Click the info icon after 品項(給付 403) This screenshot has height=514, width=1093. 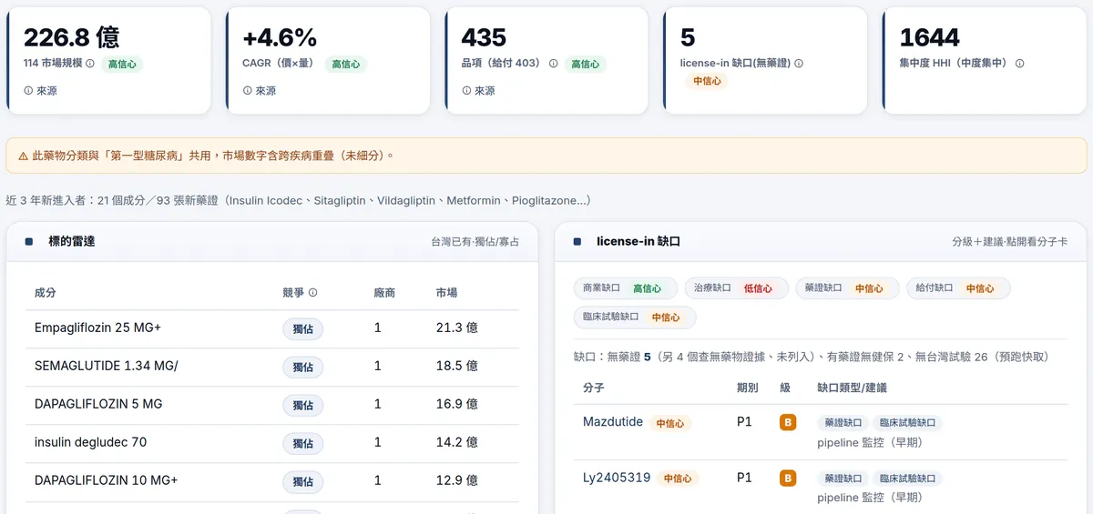click(x=553, y=64)
